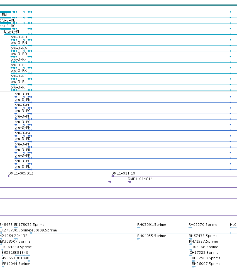
Task: Open the bru-3-RN transcript
Action: pyautogui.click(x=19, y=42)
